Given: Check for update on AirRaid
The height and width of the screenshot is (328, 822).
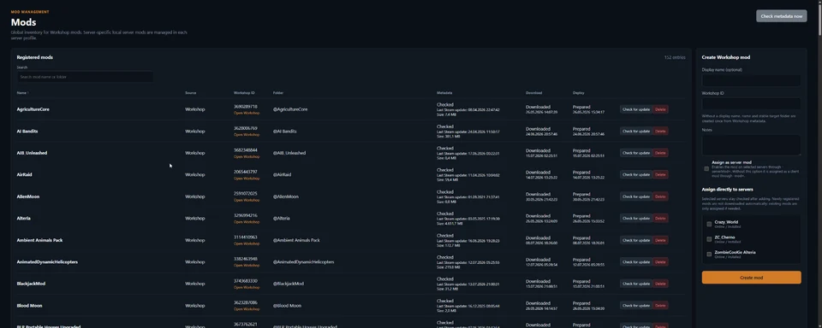Looking at the screenshot, I should pyautogui.click(x=636, y=175).
